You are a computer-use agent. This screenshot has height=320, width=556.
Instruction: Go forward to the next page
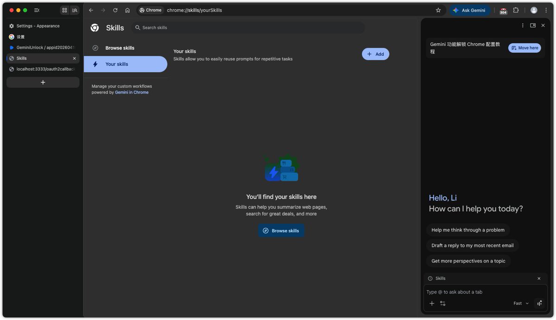[103, 10]
